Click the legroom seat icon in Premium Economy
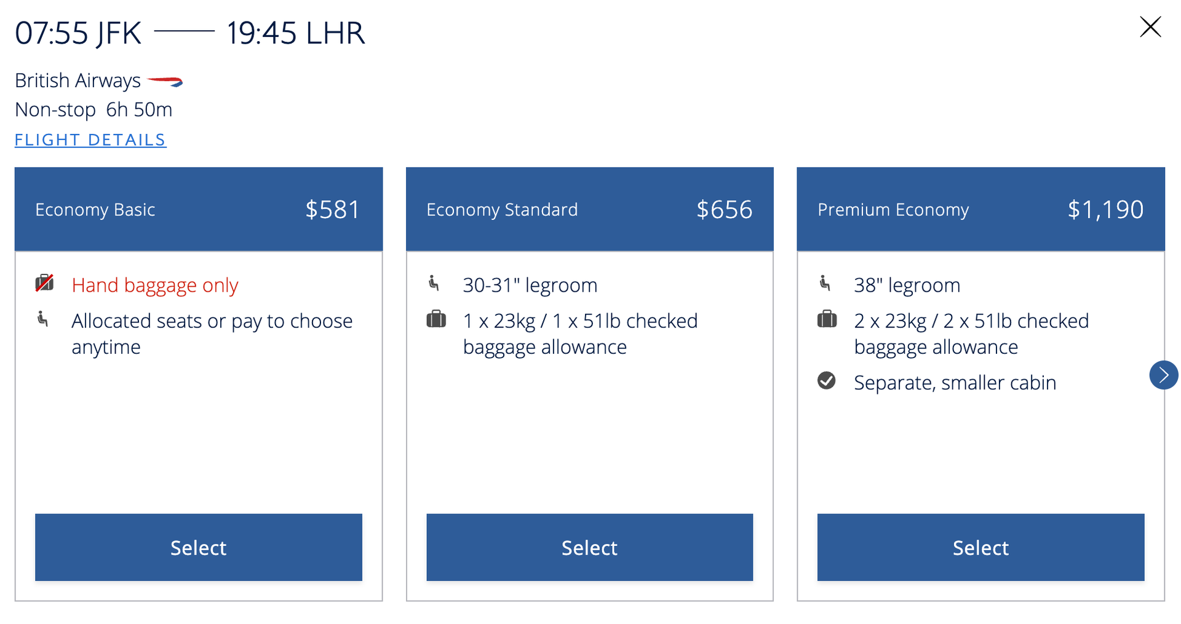Screen dimensions: 1181x624 pos(825,283)
